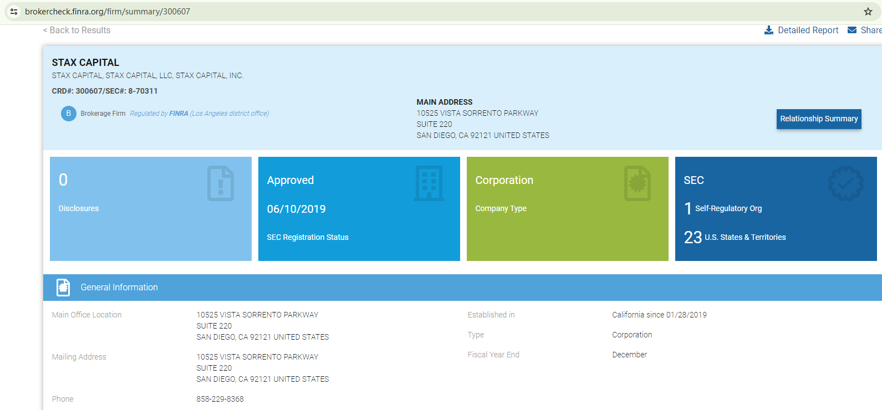Click the FINRA regulator link
The width and height of the screenshot is (882, 410).
[179, 114]
